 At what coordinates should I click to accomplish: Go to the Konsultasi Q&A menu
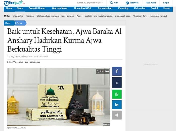coord(83,8)
